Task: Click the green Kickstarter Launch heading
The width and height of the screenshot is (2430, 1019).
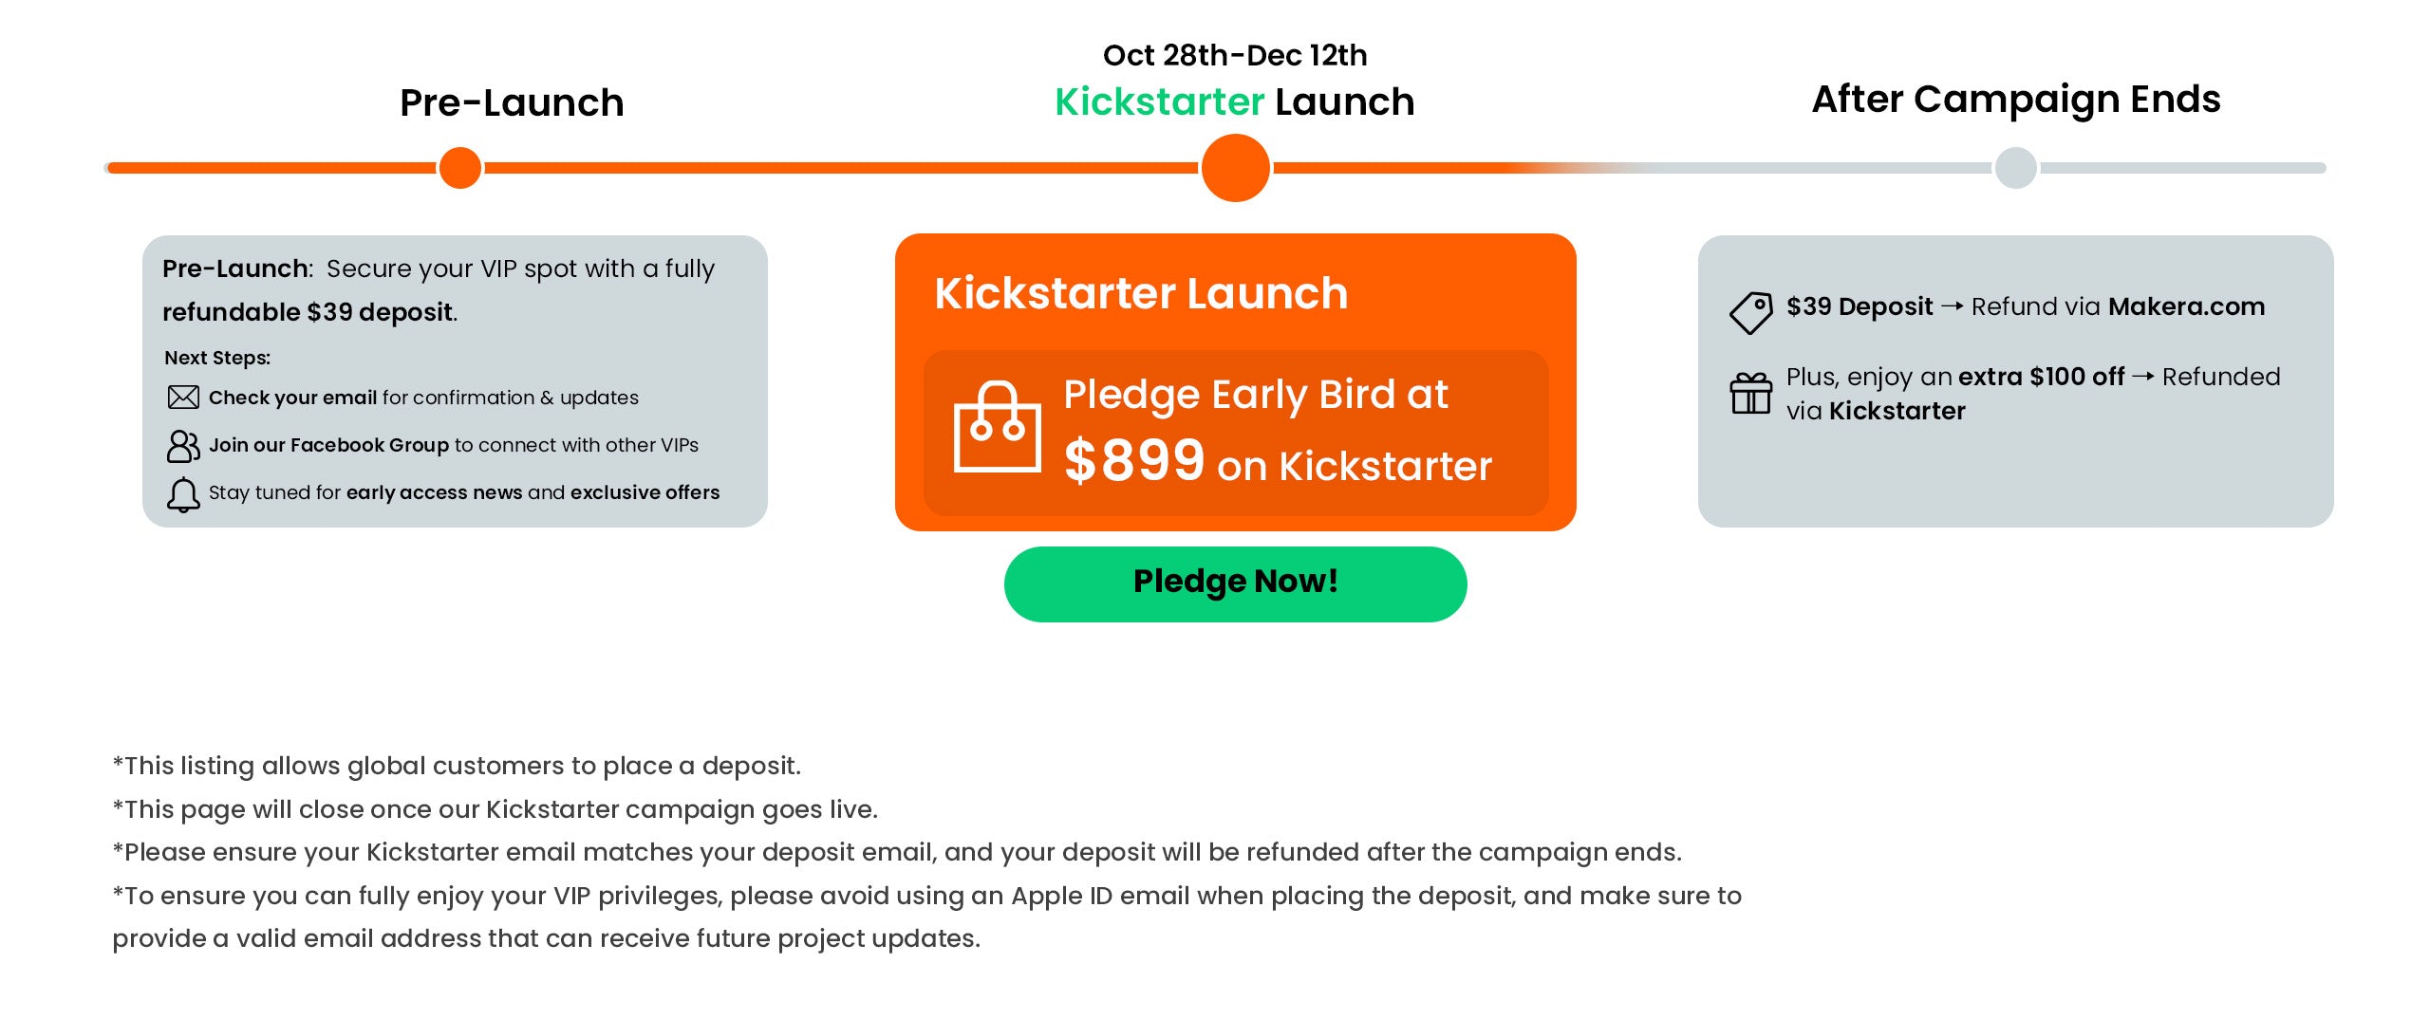Action: tap(1234, 102)
